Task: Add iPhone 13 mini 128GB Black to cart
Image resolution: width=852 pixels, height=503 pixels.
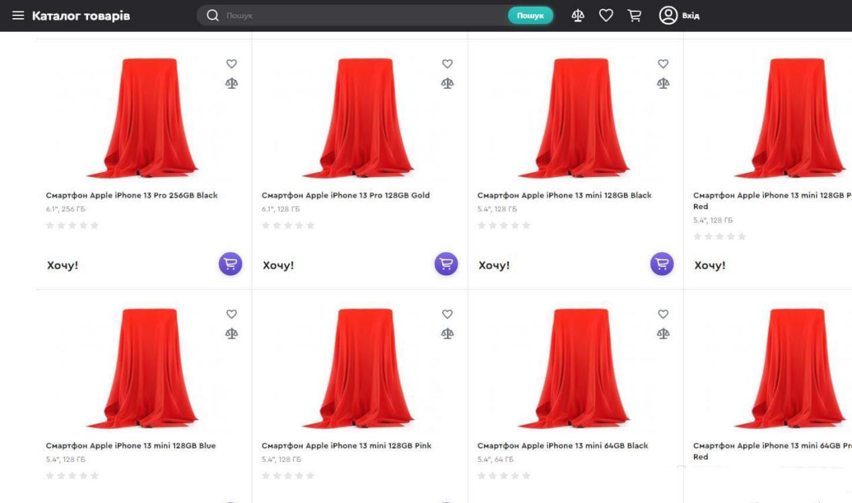Action: coord(662,264)
